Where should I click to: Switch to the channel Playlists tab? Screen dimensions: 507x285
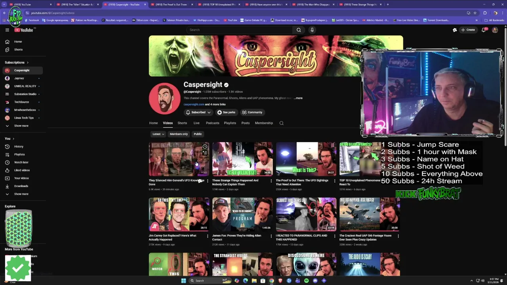pos(230,123)
